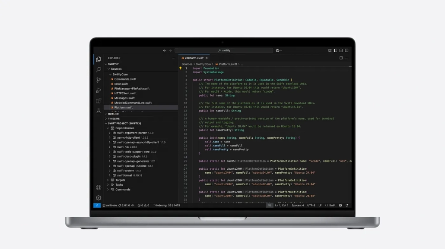Open the Run and Debug view
The height and width of the screenshot is (249, 445).
pyautogui.click(x=99, y=90)
